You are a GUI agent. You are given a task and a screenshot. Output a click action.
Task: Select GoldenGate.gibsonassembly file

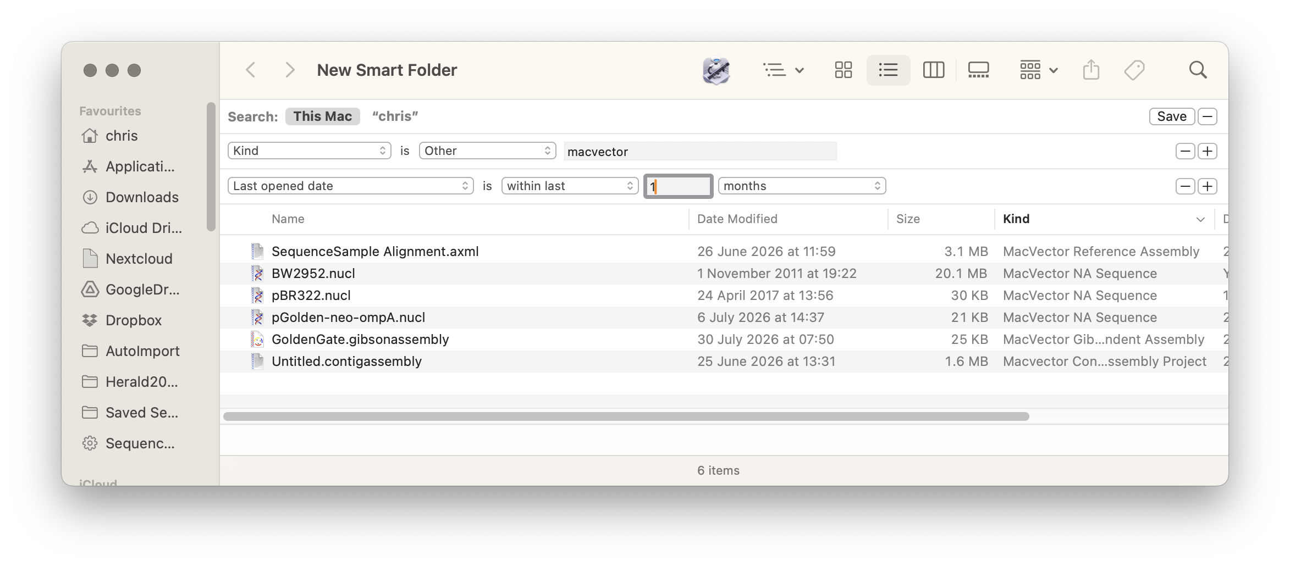point(360,340)
